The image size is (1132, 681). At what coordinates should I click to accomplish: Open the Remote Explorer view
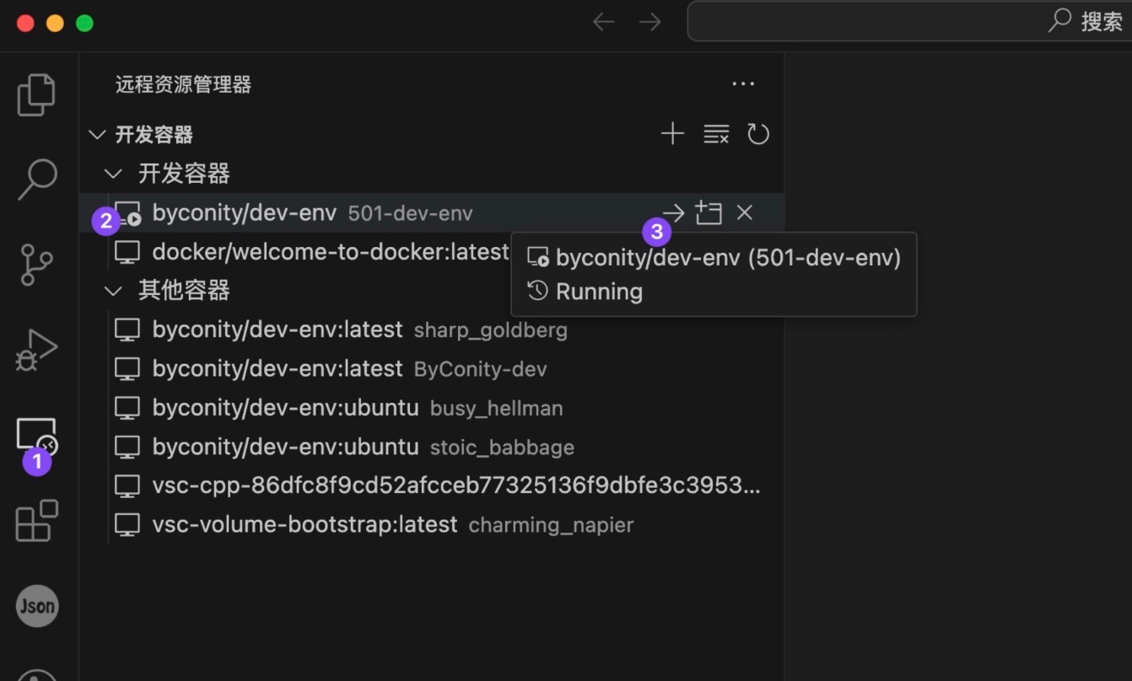click(x=36, y=436)
